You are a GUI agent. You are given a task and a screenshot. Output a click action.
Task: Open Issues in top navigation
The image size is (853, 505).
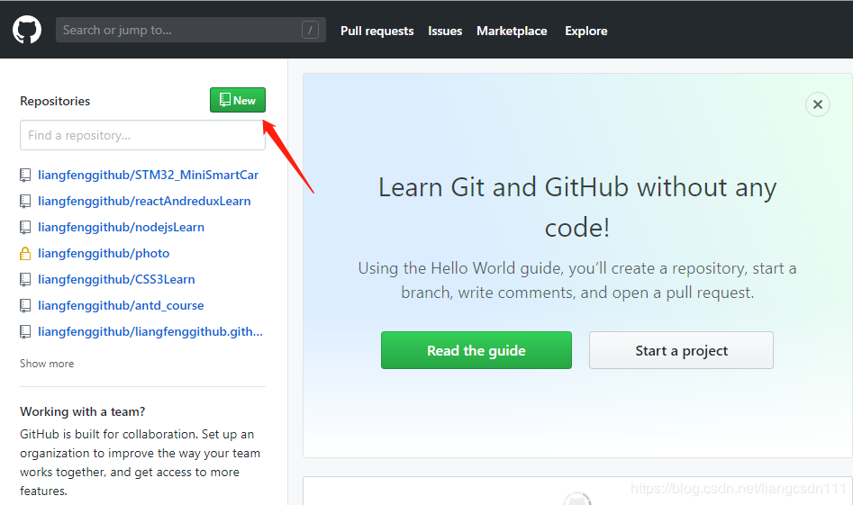point(445,31)
